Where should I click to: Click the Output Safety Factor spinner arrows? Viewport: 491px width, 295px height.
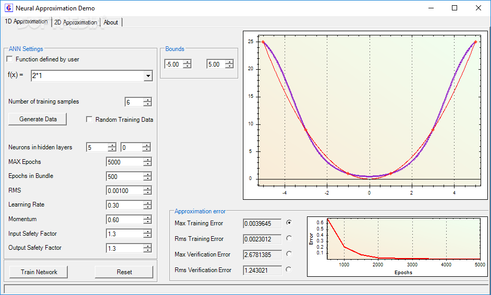148,249
